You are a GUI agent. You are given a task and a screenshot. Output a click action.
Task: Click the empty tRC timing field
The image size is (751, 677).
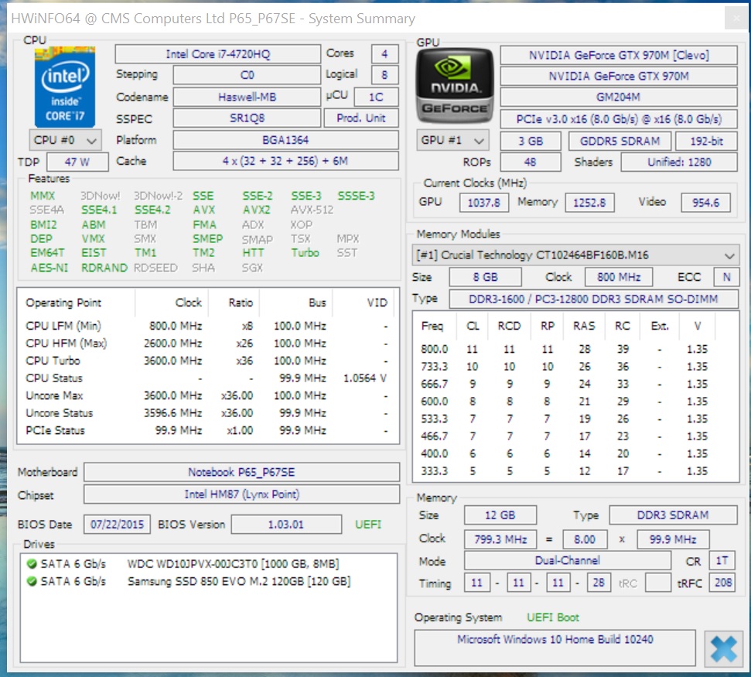pyautogui.click(x=657, y=583)
